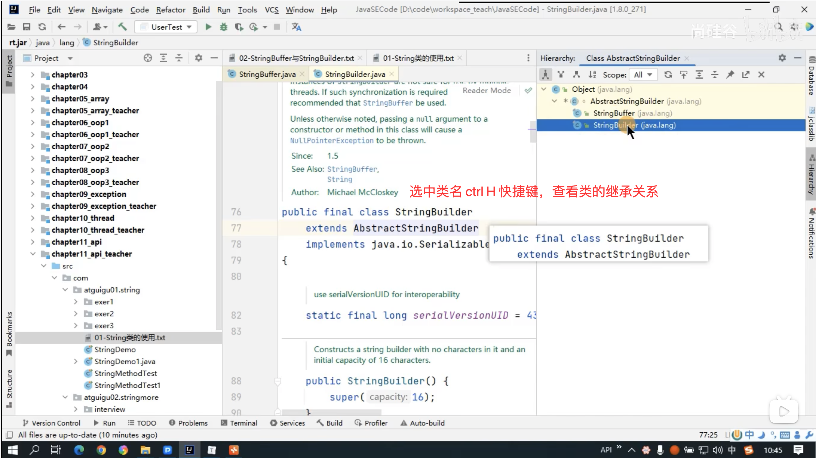This screenshot has height=458, width=816.
Task: Click the Debug bug icon
Action: tap(224, 27)
